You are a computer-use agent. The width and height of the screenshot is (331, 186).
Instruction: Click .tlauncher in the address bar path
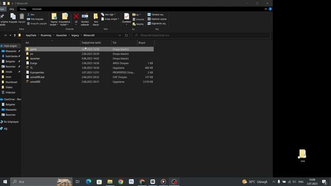tap(61, 35)
